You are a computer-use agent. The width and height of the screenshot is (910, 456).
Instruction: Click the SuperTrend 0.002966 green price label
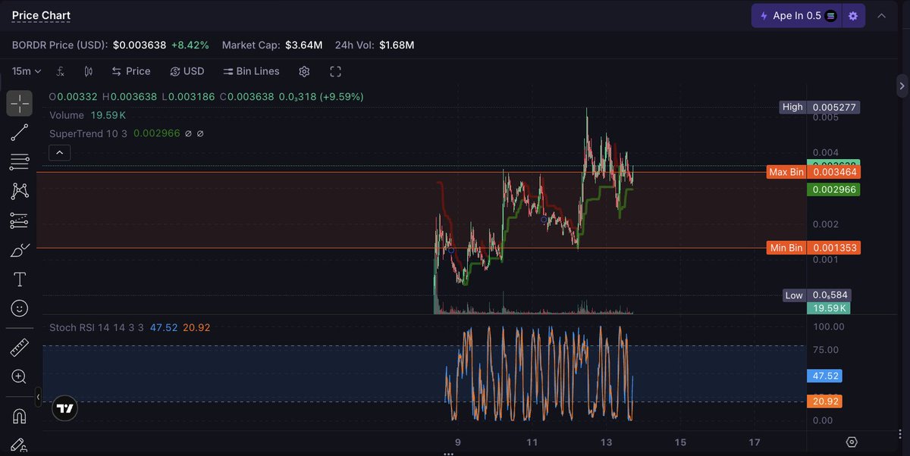pos(833,189)
